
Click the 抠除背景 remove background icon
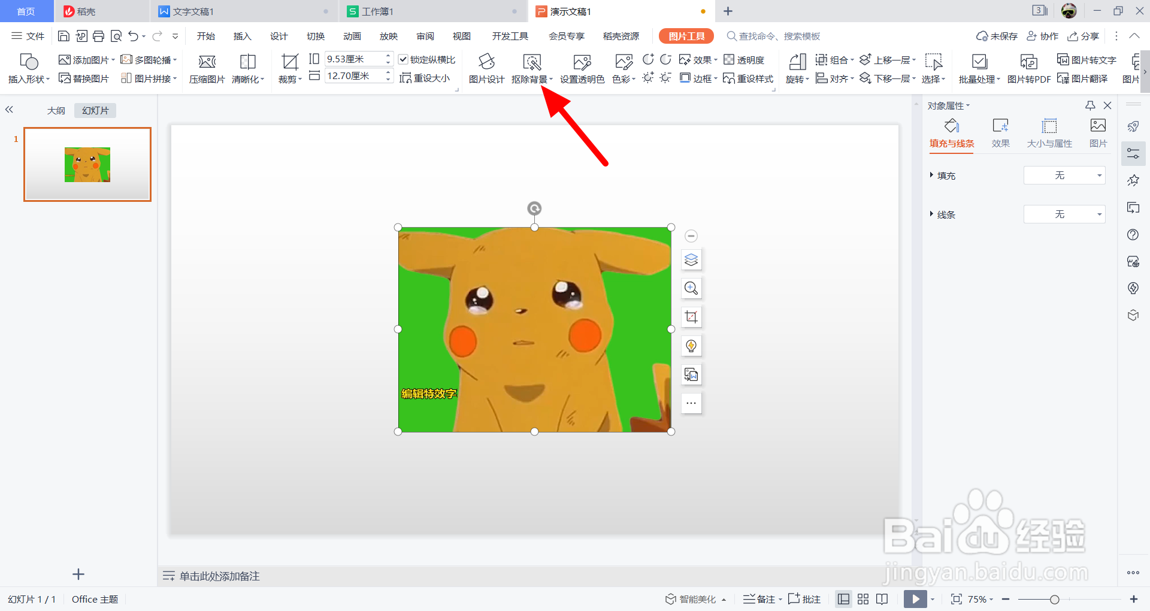531,62
